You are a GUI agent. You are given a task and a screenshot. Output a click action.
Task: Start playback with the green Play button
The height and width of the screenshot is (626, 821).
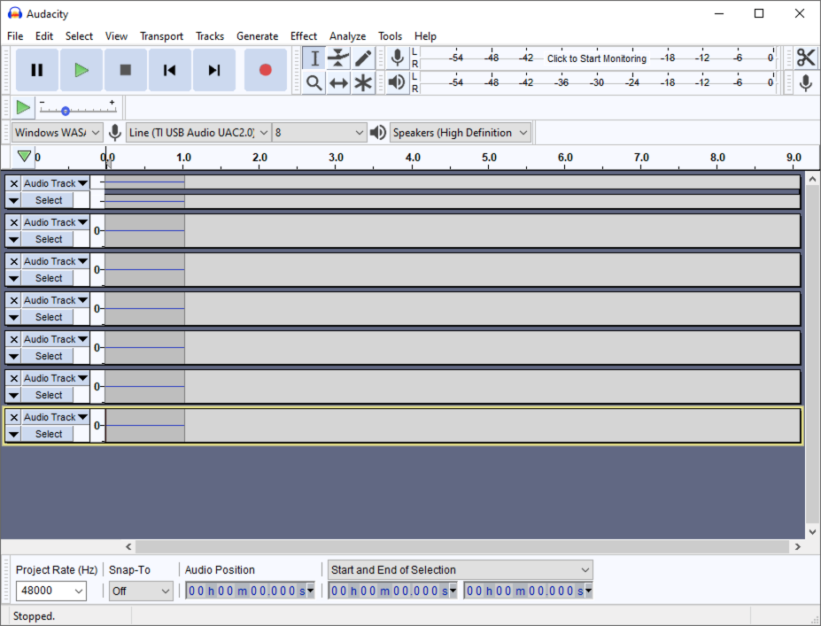(81, 70)
